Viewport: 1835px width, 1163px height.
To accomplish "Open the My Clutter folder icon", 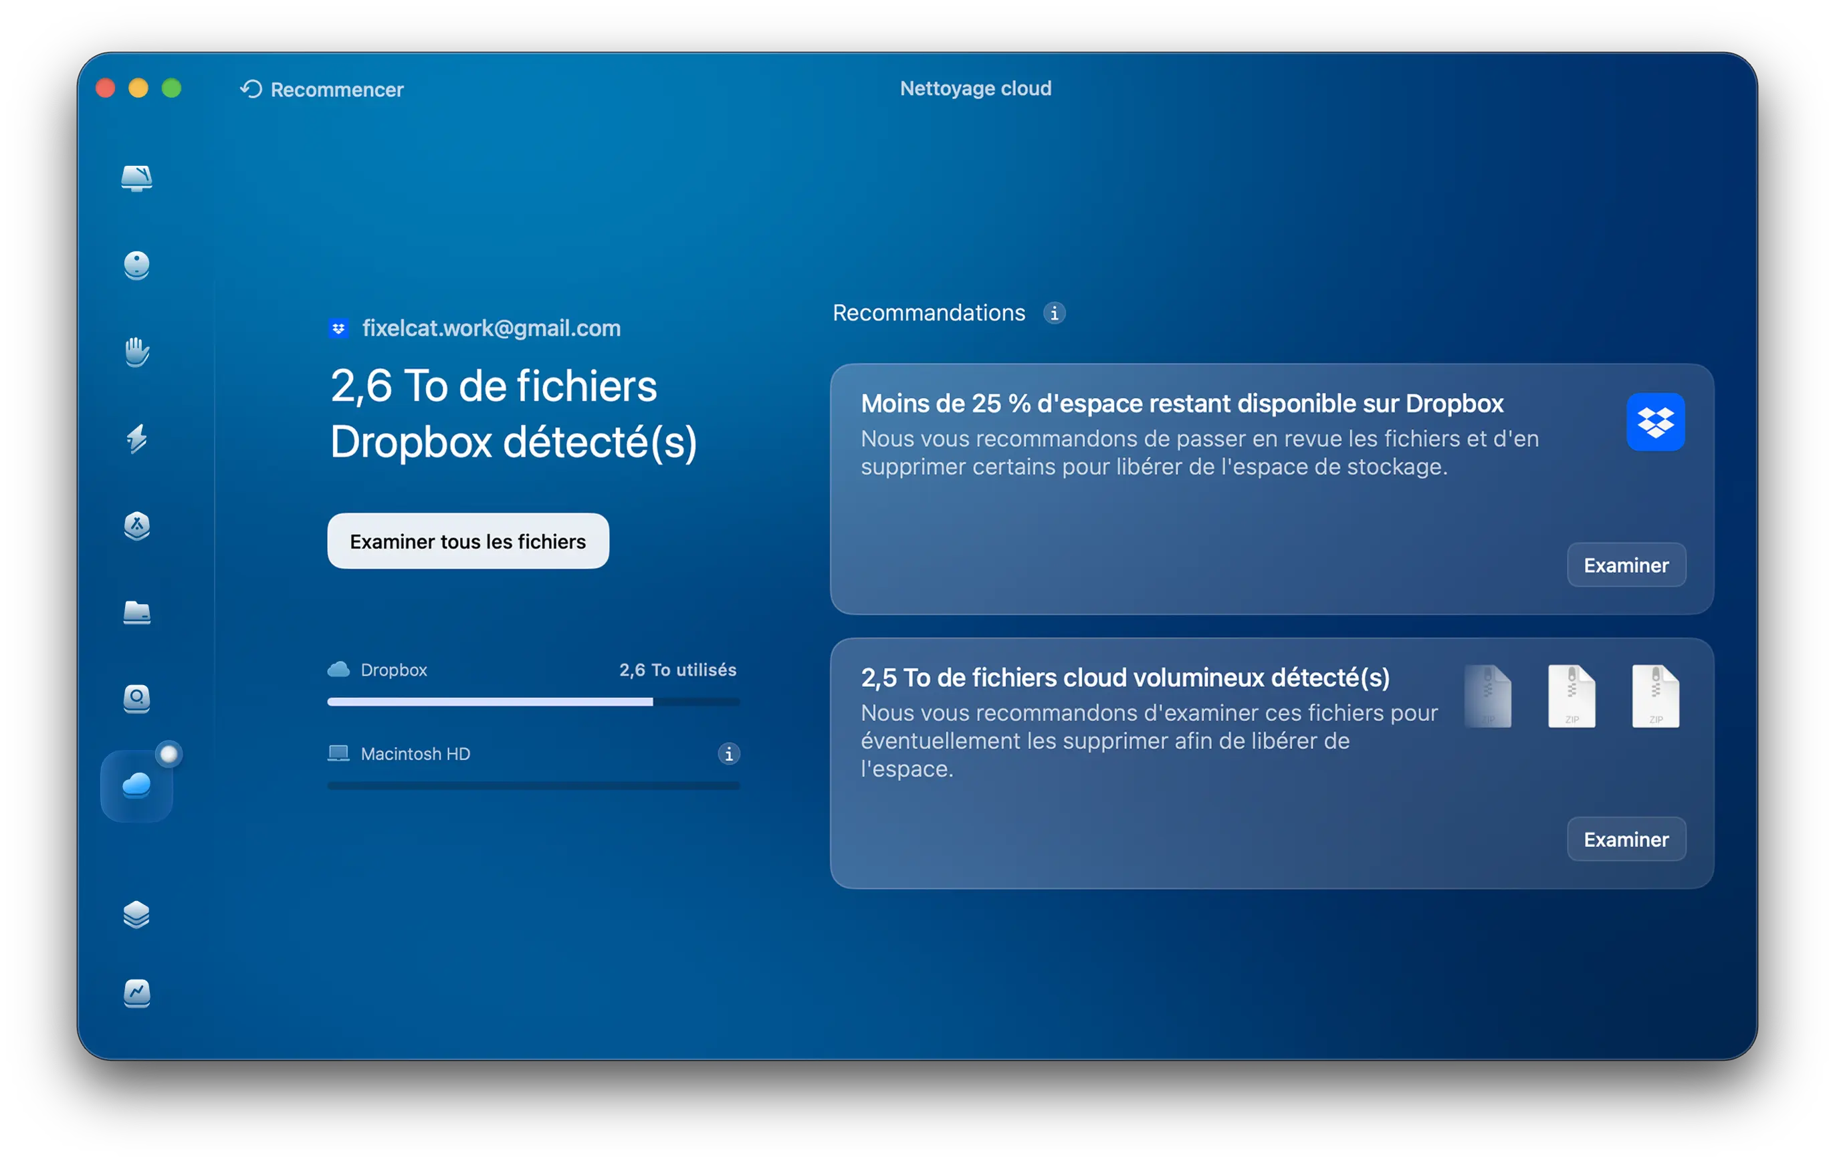I will [x=136, y=612].
